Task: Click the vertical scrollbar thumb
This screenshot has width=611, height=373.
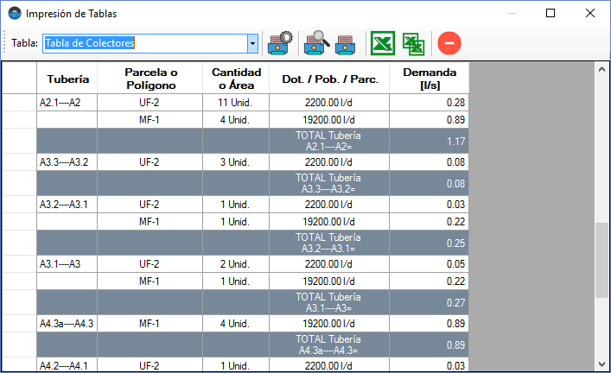Action: (x=602, y=260)
